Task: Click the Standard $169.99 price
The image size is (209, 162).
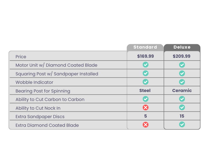Action: tap(145, 56)
